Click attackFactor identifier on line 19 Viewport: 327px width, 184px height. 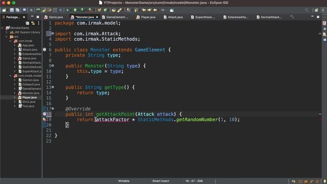click(112, 120)
